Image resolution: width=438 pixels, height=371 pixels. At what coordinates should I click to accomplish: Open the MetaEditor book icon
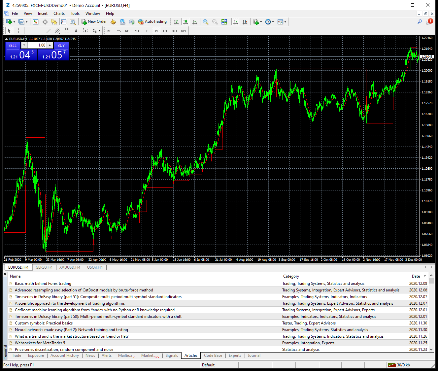tap(113, 22)
